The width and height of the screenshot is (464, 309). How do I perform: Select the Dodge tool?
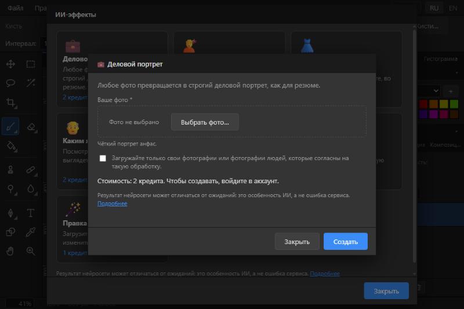pyautogui.click(x=10, y=189)
